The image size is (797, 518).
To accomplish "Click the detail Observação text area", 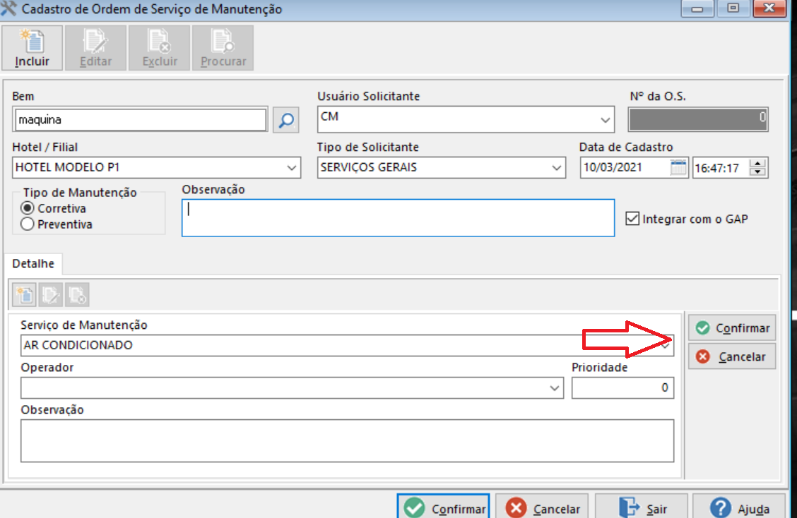I will coord(347,441).
